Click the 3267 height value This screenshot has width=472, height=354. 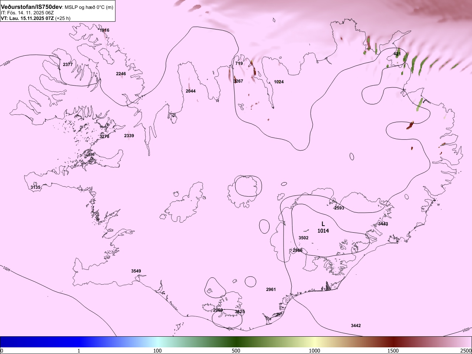pyautogui.click(x=238, y=81)
